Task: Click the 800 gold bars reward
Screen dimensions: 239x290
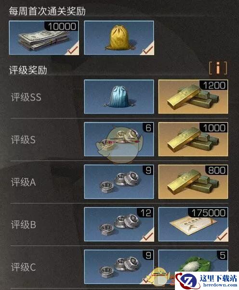Action: point(193,182)
